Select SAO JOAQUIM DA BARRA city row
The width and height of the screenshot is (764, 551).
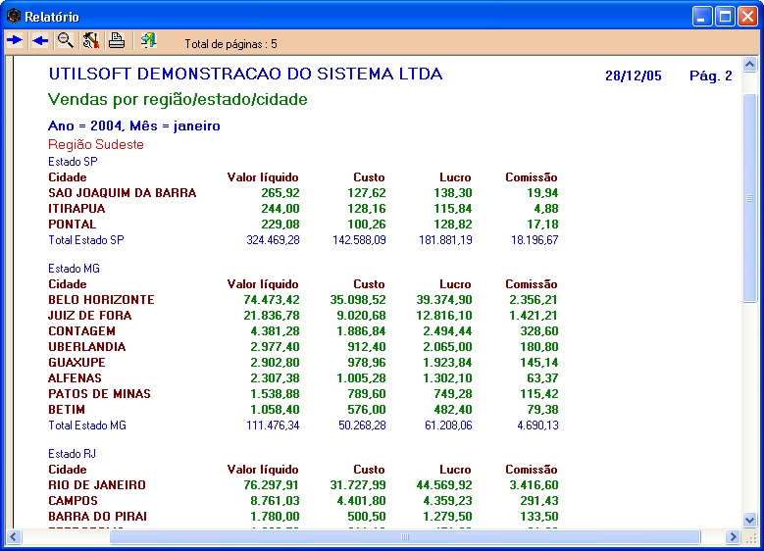point(303,193)
